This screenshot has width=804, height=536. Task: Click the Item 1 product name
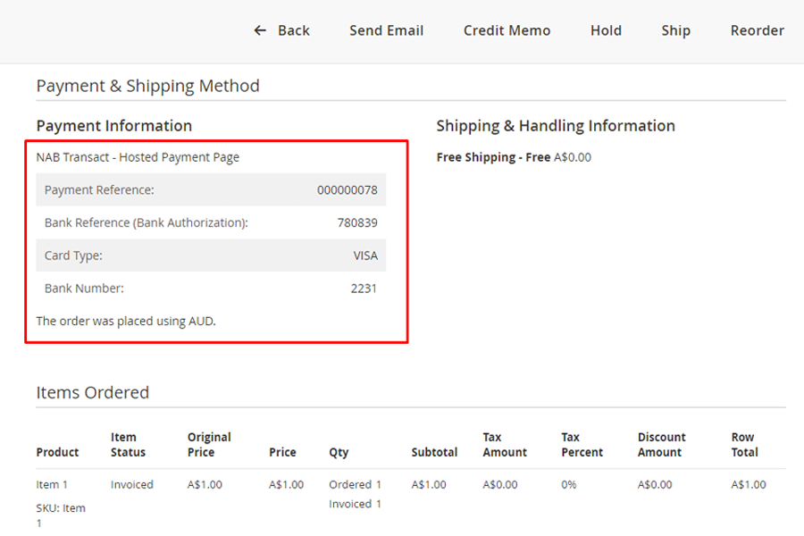coord(52,484)
